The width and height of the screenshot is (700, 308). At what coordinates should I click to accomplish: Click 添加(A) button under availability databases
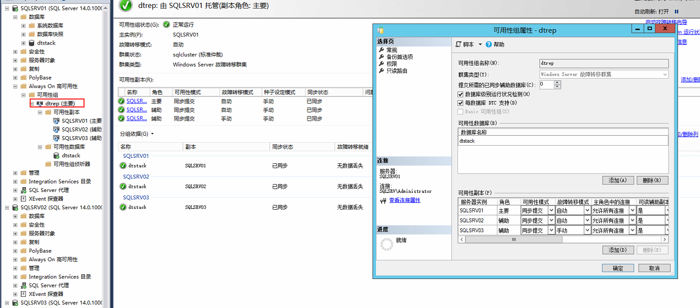pyautogui.click(x=618, y=180)
